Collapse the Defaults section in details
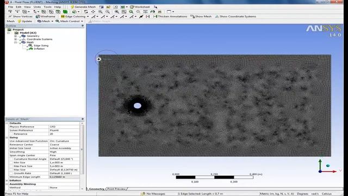The image size is (348, 196). click(x=7, y=123)
